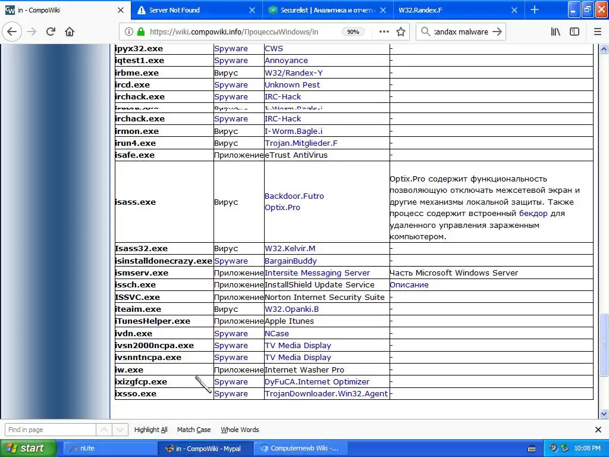Open the Unknown Pest link
The height and width of the screenshot is (457, 609).
292,84
